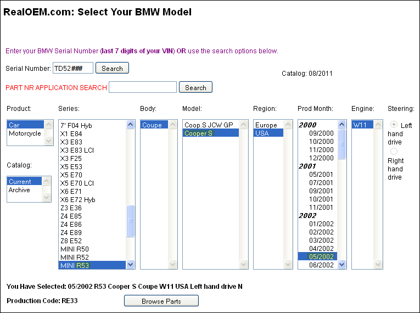Click the Part NR Application Search text field

[143, 87]
